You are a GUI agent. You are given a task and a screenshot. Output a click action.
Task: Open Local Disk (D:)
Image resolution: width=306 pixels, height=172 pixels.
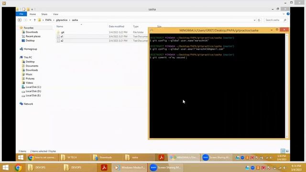[33, 91]
